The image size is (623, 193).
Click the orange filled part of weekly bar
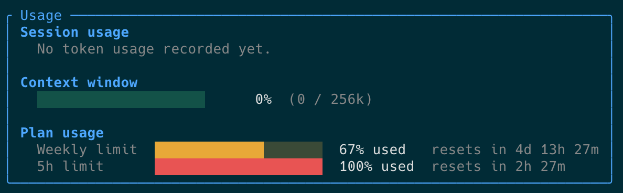(209, 149)
